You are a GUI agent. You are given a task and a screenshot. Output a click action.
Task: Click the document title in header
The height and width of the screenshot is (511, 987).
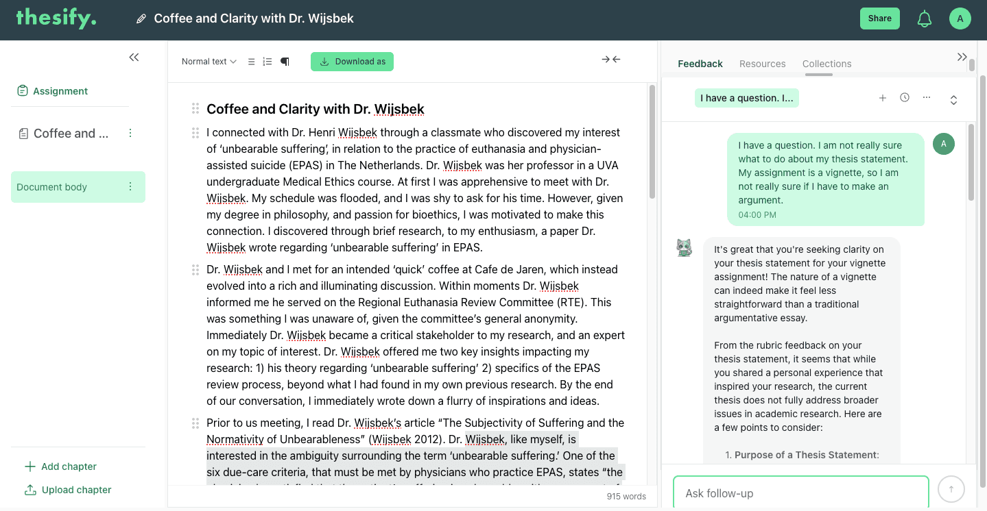tap(254, 19)
